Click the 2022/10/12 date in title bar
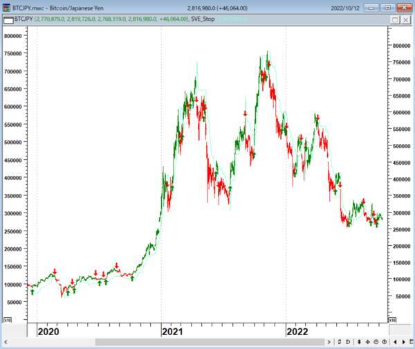 click(x=345, y=8)
